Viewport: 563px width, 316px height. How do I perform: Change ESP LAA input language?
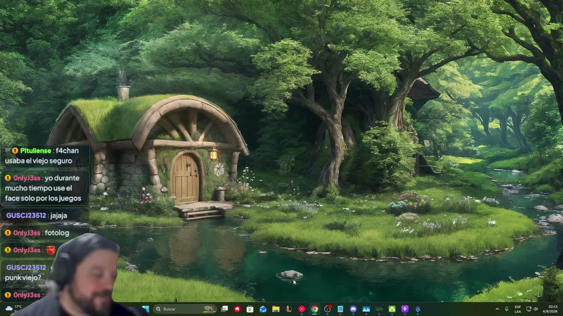click(x=518, y=309)
